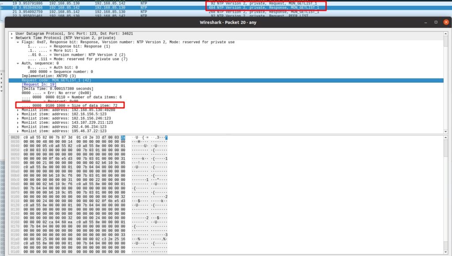Click offset 0110 in the hex dump

point(15,201)
